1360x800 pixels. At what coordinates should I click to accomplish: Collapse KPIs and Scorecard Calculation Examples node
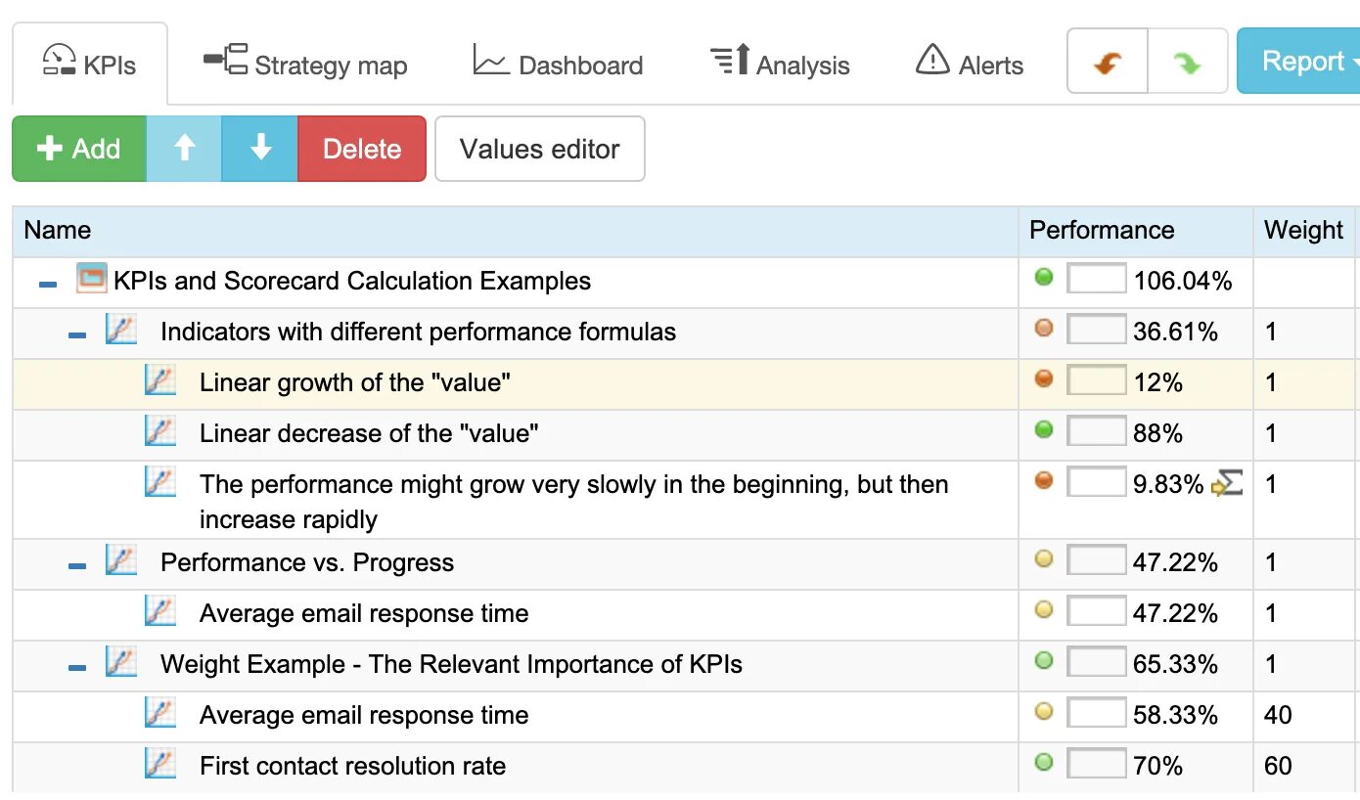[48, 284]
